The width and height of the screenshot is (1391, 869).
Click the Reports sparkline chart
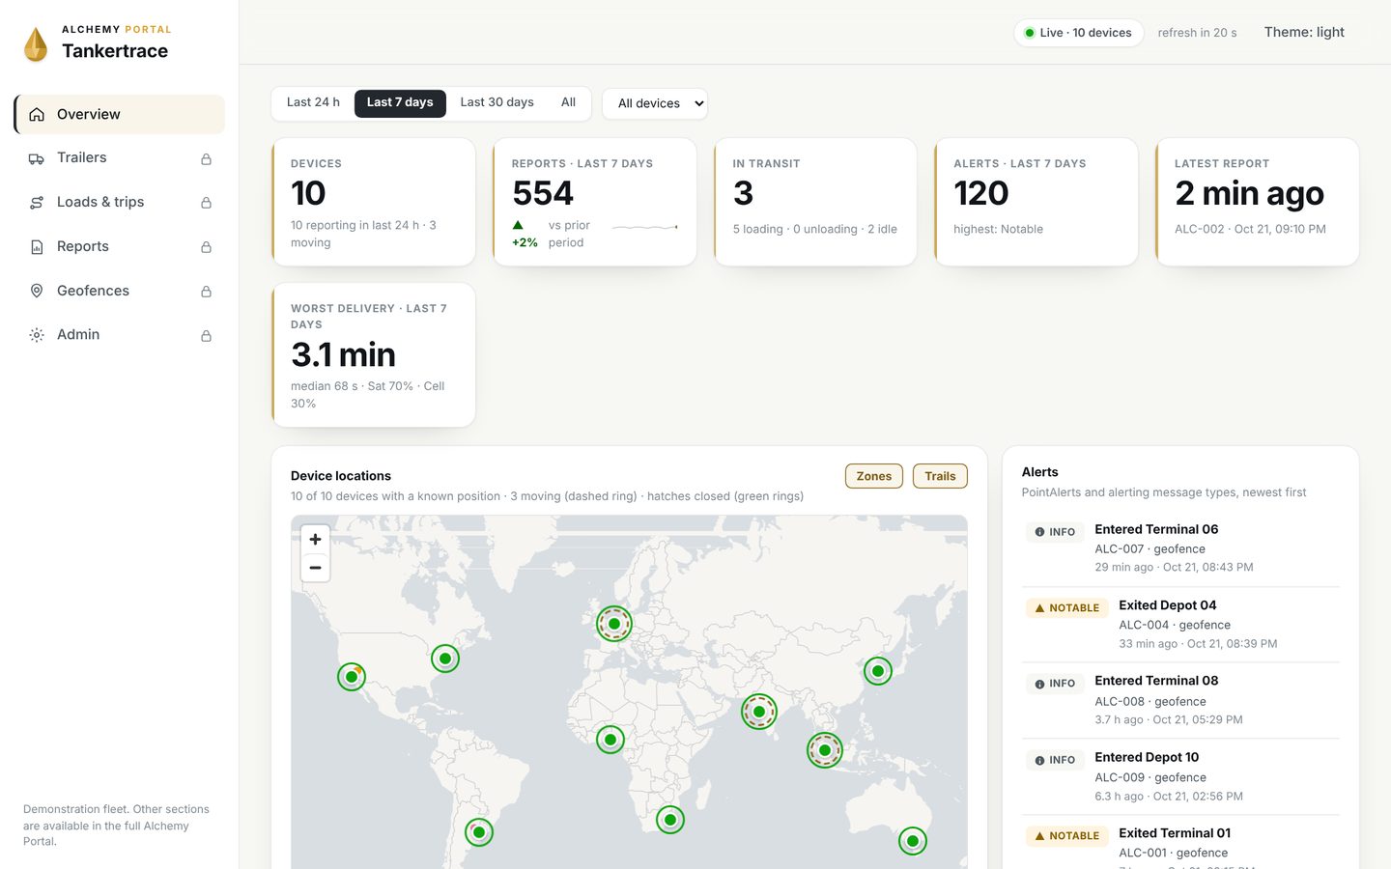pyautogui.click(x=644, y=227)
